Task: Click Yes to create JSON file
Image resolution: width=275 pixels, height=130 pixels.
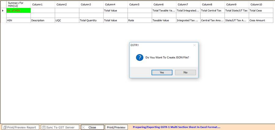Action: coord(162,72)
